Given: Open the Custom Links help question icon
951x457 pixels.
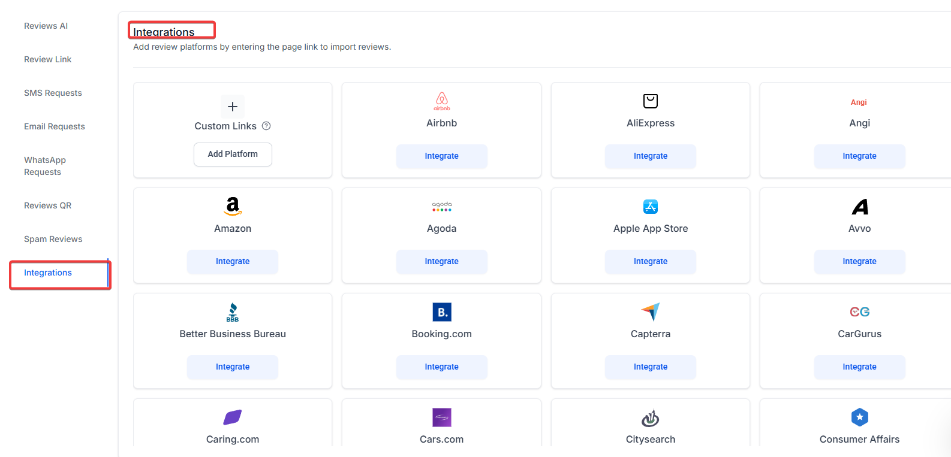Looking at the screenshot, I should (x=266, y=126).
